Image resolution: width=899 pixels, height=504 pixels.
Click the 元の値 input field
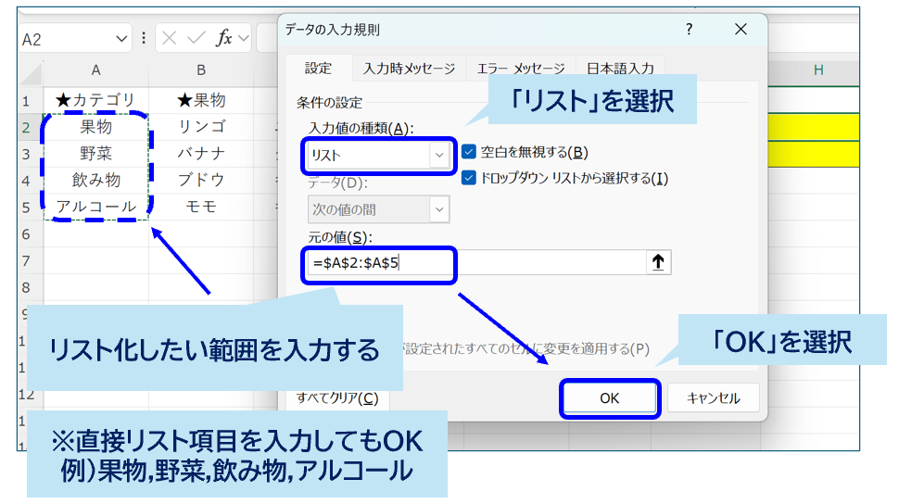click(475, 262)
